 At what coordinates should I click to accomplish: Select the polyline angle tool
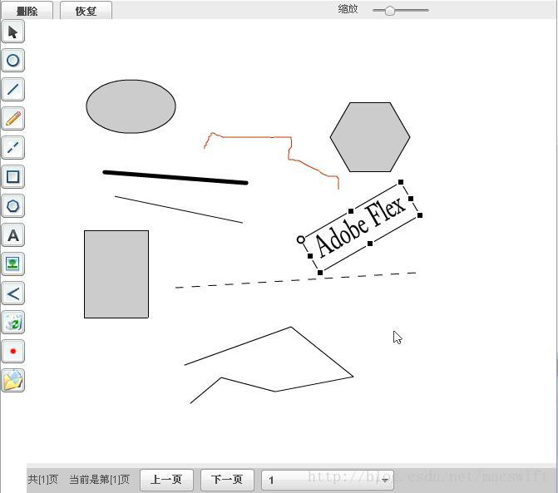point(13,293)
